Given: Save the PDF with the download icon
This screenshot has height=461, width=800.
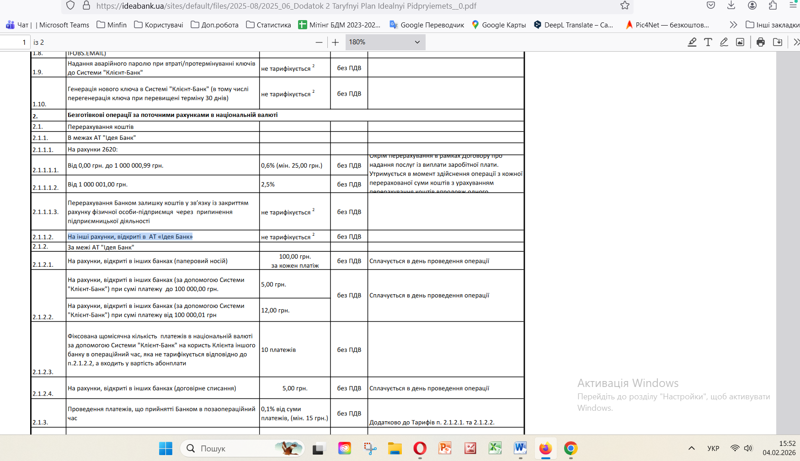Looking at the screenshot, I should click(777, 42).
